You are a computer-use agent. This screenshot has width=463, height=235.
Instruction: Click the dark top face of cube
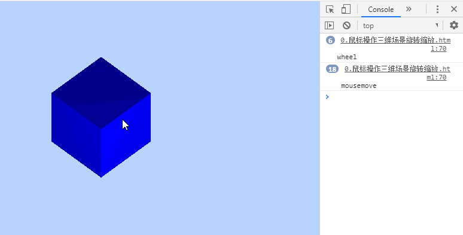tap(101, 93)
